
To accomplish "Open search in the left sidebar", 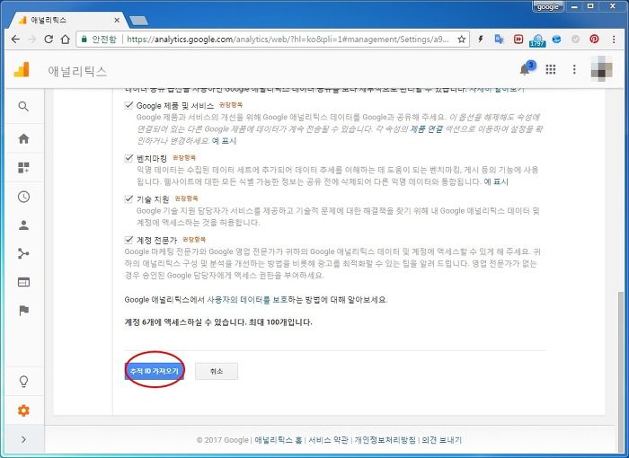I will [x=23, y=106].
